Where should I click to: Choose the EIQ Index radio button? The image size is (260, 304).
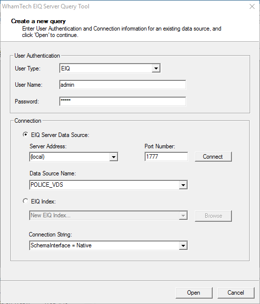pos(26,201)
